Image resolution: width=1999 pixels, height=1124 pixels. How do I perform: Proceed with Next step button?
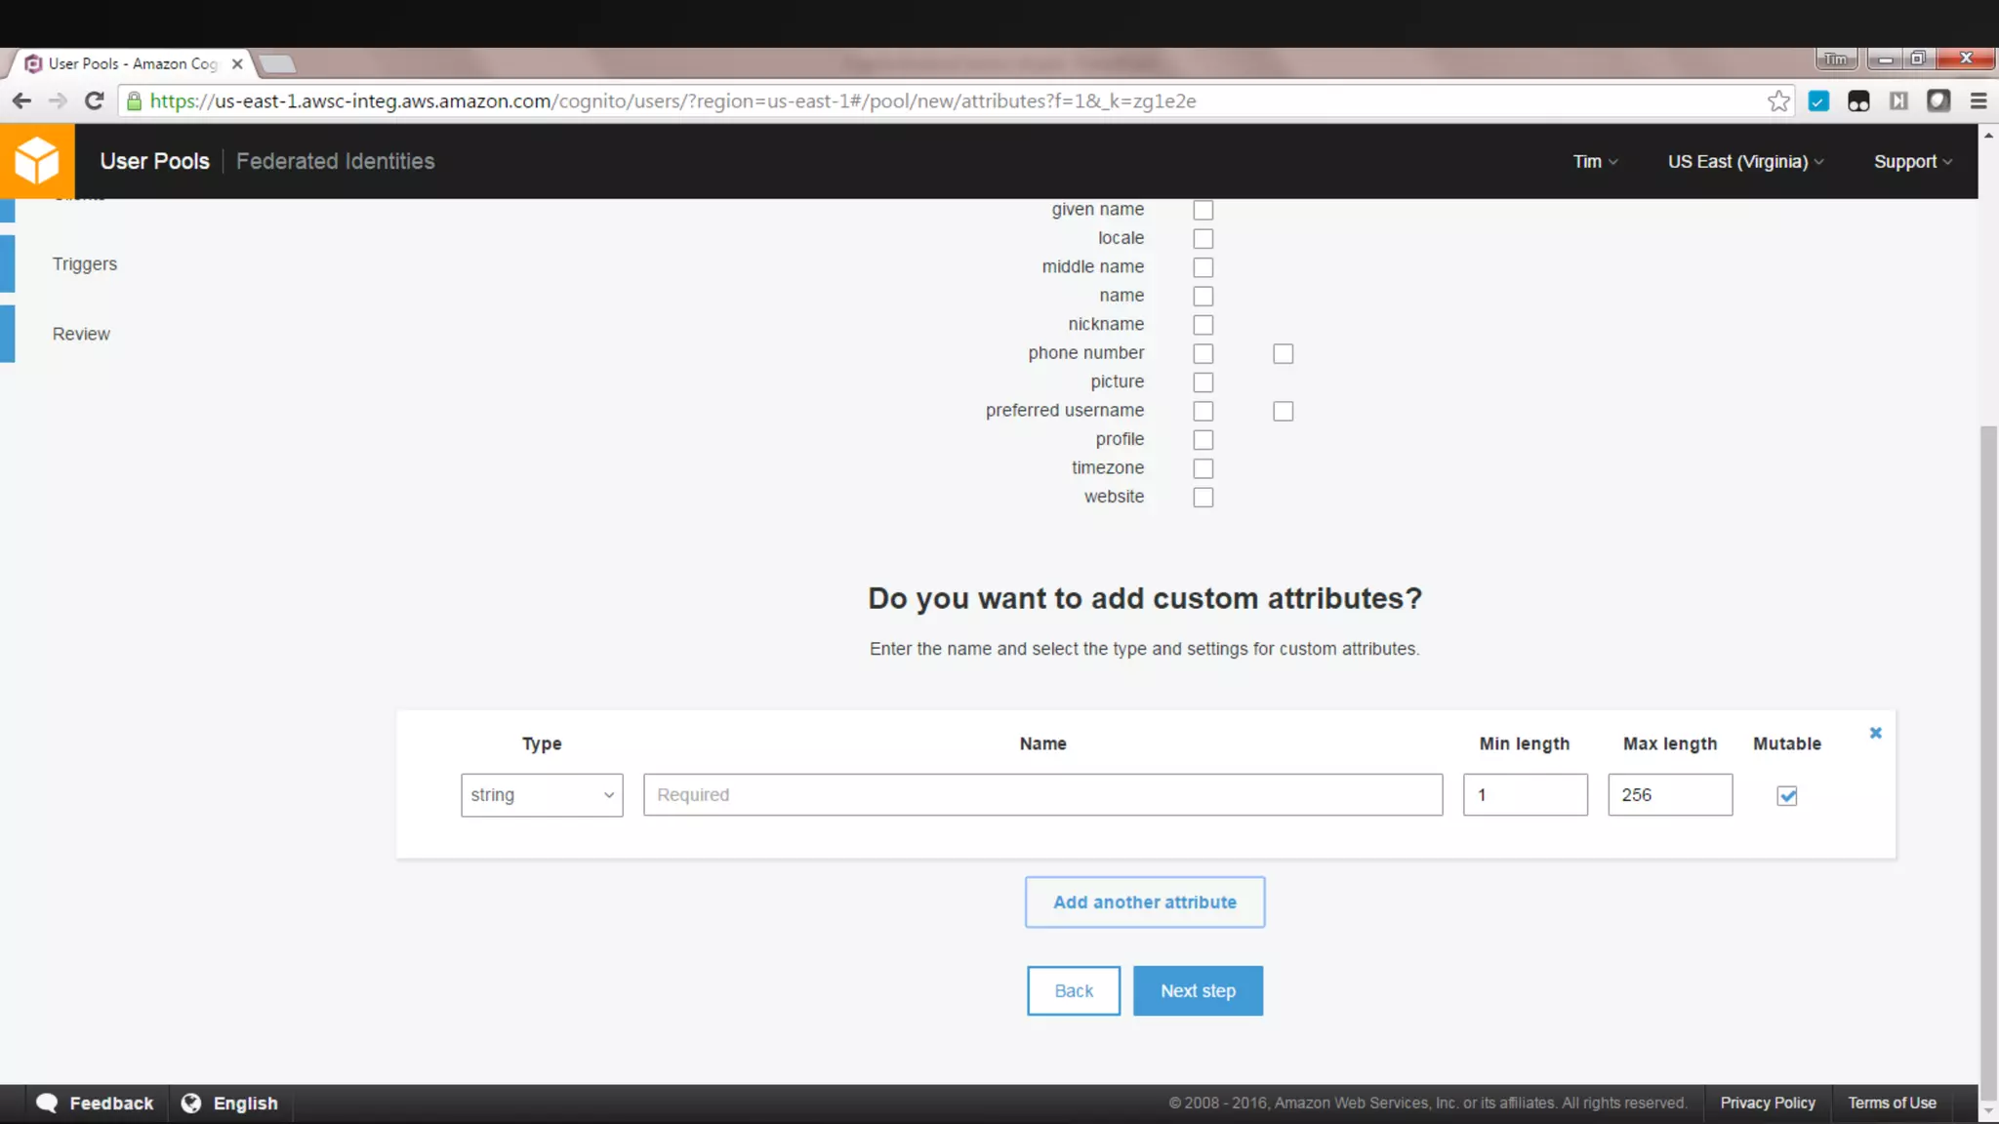pos(1198,991)
